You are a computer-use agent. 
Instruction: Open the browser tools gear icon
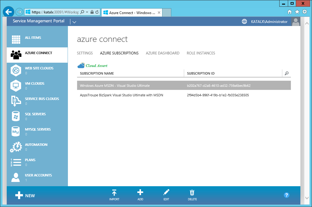pyautogui.click(x=305, y=12)
